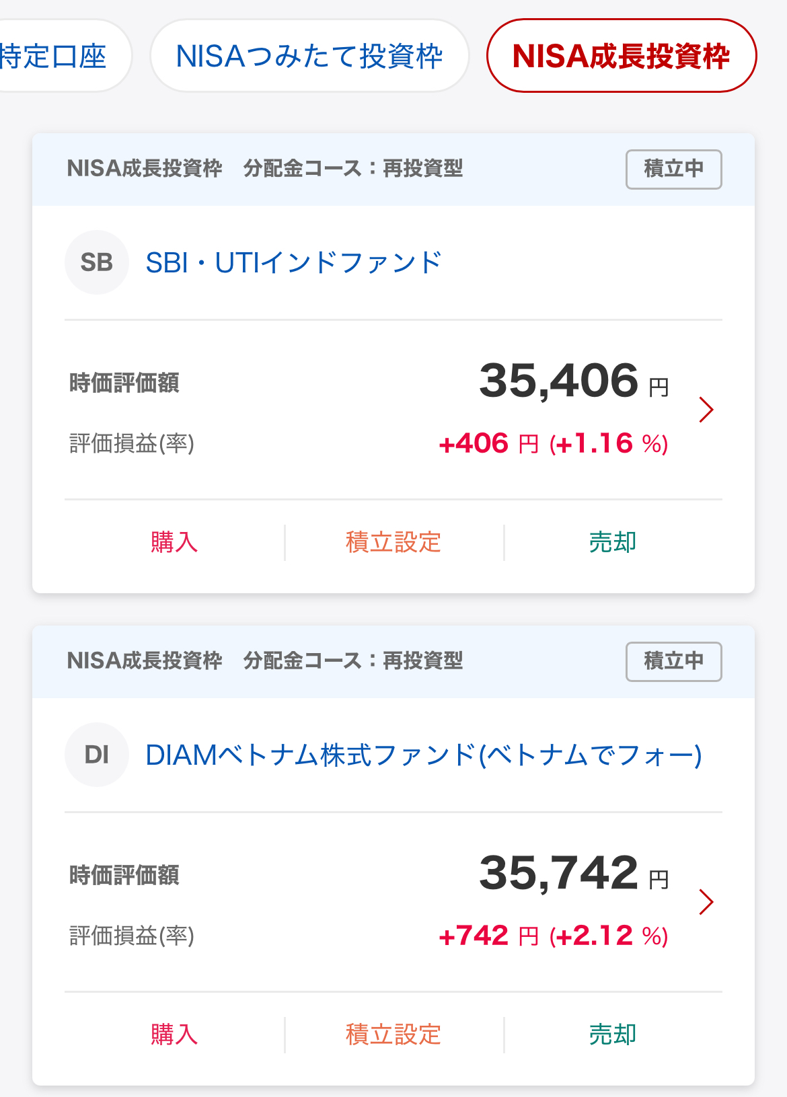The image size is (787, 1097).
Task: Open DIAMベトナム株式ファンド details chevron
Action: (x=706, y=902)
